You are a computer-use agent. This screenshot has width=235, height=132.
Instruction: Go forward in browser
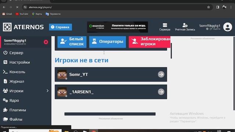11,7
